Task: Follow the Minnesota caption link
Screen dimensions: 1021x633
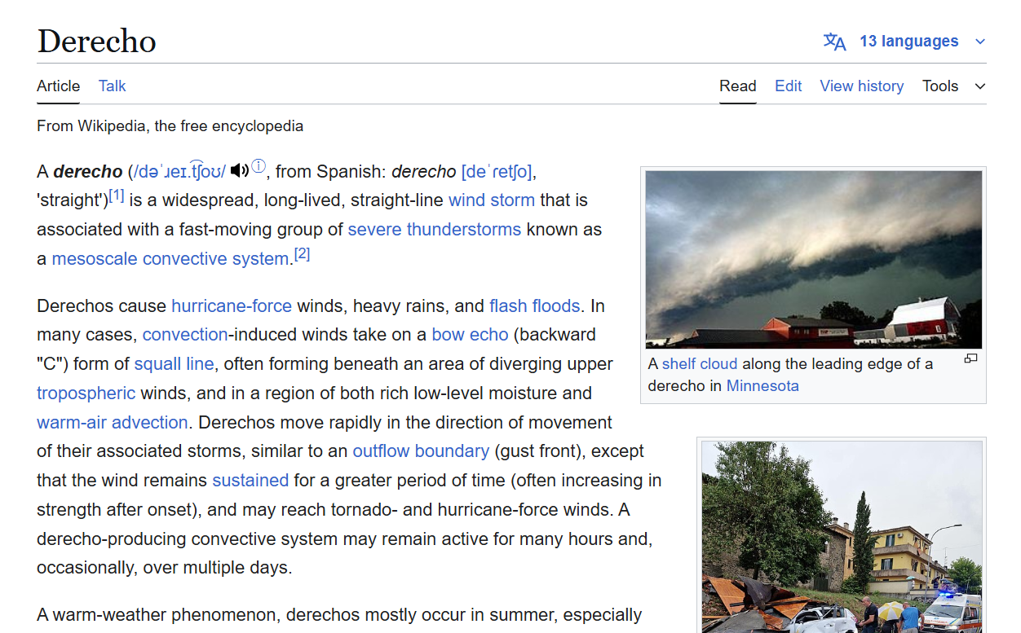Action: [x=762, y=386]
